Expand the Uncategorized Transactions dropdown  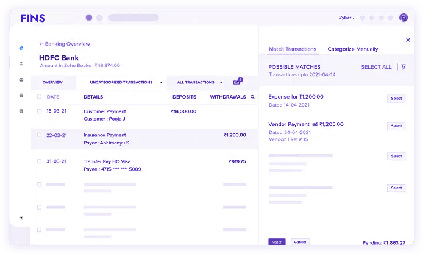(x=161, y=82)
